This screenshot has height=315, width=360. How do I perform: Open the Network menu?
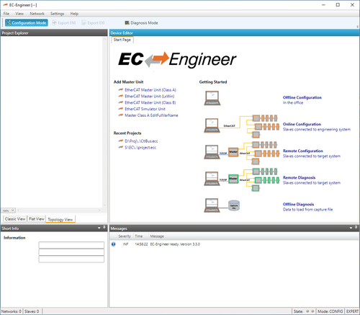coord(37,14)
